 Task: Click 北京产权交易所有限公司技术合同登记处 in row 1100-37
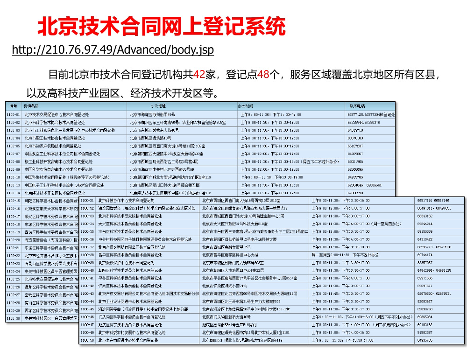pyautogui.click(x=132, y=247)
